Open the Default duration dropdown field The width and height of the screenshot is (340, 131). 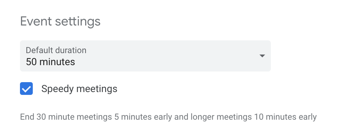pos(145,56)
